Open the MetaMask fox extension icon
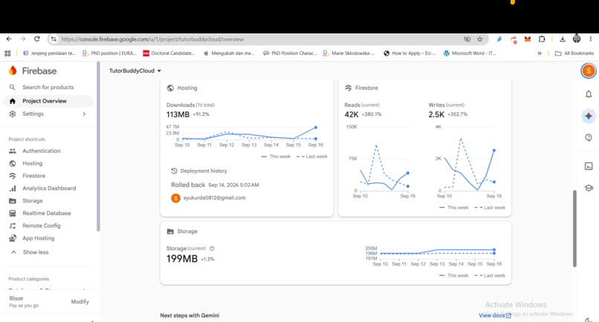Image resolution: width=599 pixels, height=322 pixels. 528,39
